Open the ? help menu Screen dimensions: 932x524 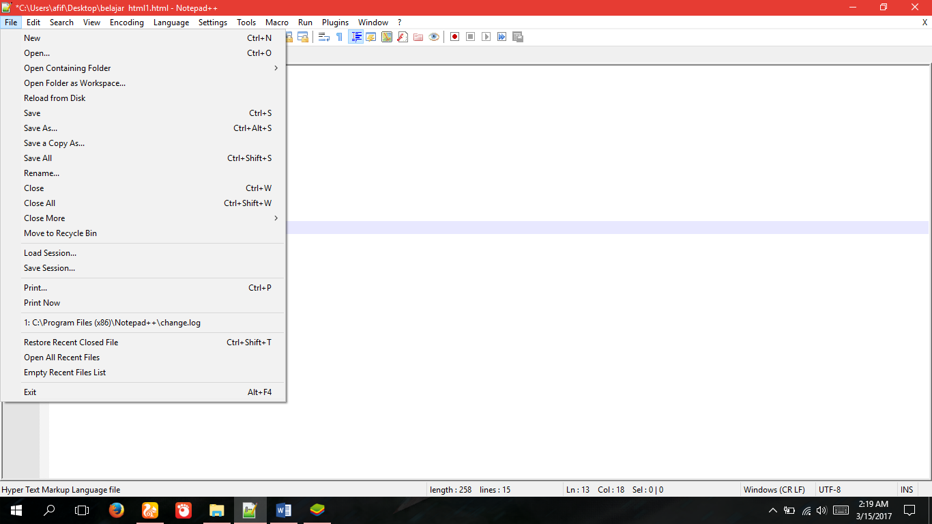(400, 23)
